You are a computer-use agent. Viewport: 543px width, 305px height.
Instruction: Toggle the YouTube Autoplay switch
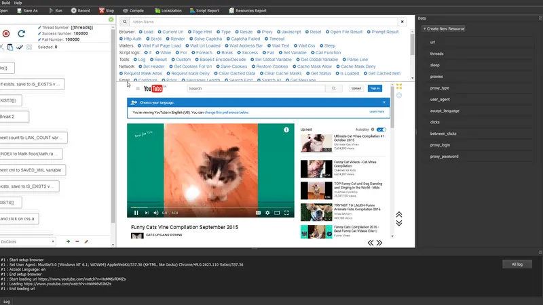point(381,129)
